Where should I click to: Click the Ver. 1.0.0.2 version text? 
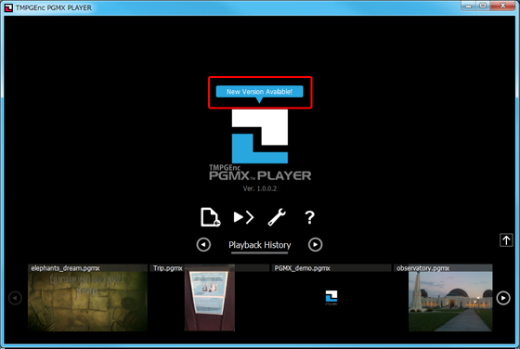260,188
